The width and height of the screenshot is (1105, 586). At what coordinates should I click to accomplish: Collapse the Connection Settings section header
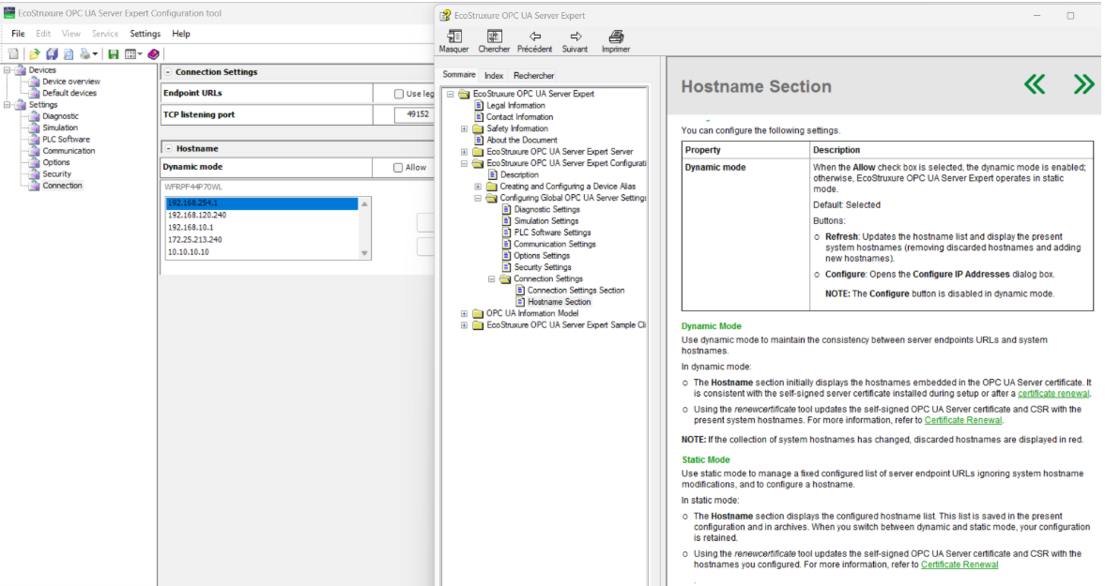tap(168, 72)
